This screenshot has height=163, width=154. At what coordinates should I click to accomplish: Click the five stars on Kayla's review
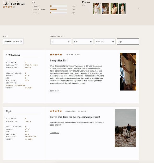coord(56,111)
